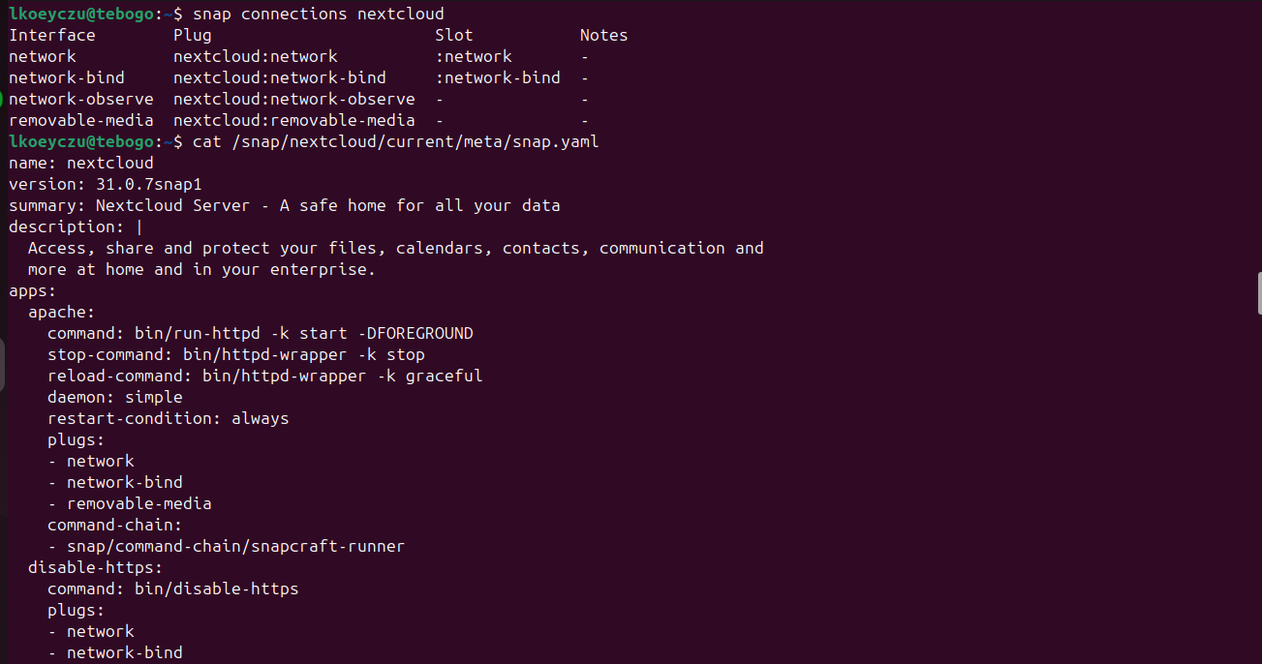Click the 'nextcloud:removable-media' plug entry
This screenshot has height=664, width=1262.
(x=294, y=120)
